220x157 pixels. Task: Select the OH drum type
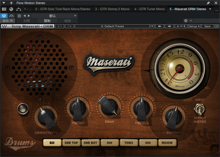tap(148, 143)
